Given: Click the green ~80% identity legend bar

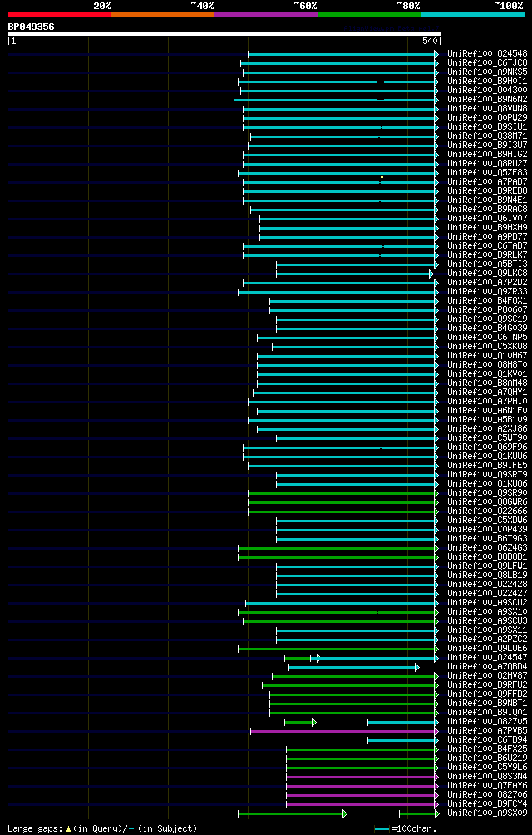Looking at the screenshot, I should [369, 15].
